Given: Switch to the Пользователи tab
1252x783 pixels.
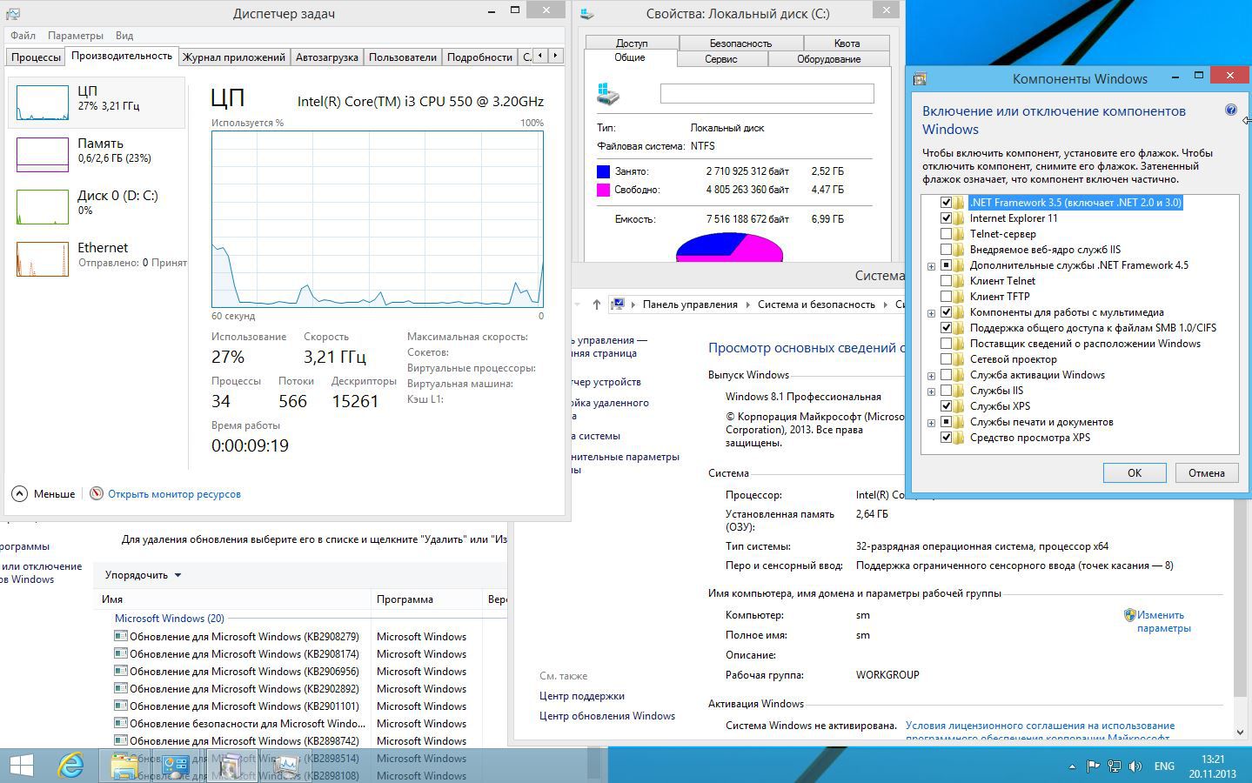Looking at the screenshot, I should click(x=403, y=57).
